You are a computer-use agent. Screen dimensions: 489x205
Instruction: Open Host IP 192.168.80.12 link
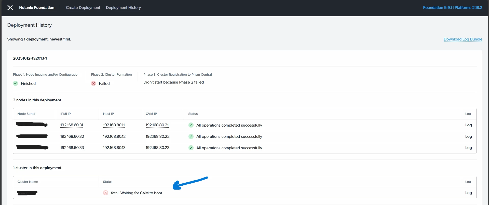tap(114, 136)
